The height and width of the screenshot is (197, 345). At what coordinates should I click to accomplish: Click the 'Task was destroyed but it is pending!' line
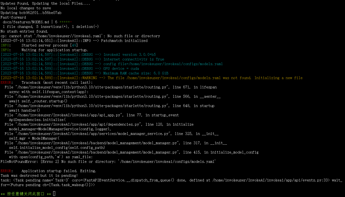(39, 176)
